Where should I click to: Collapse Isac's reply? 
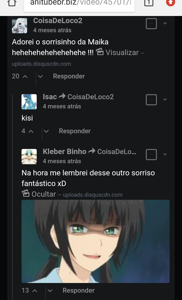click(x=151, y=100)
